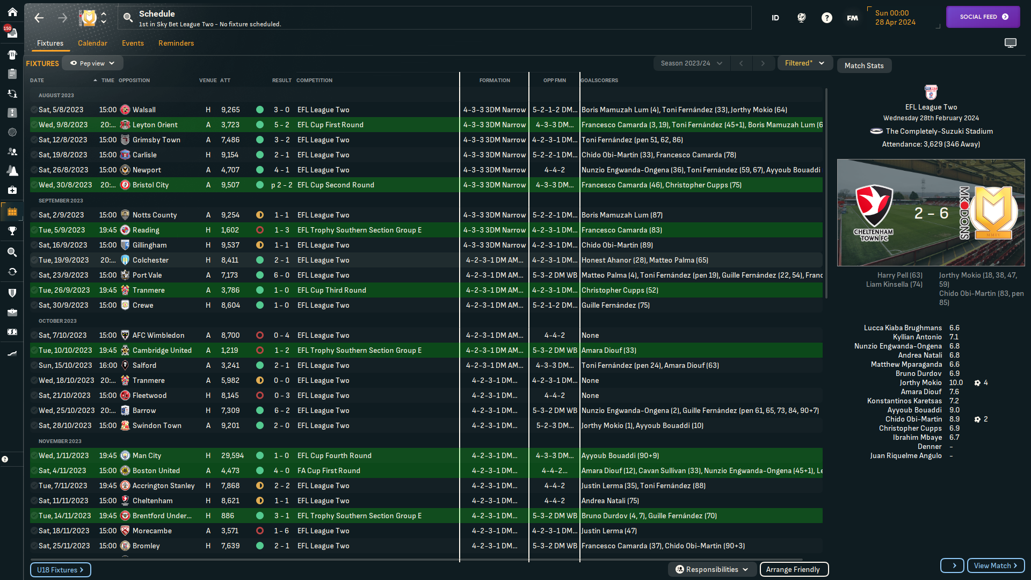
Task: Expand the Responsibilities dropdown
Action: (712, 569)
